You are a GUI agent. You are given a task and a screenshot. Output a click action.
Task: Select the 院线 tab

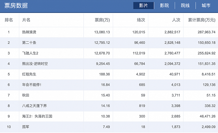pyautogui.click(x=185, y=6)
